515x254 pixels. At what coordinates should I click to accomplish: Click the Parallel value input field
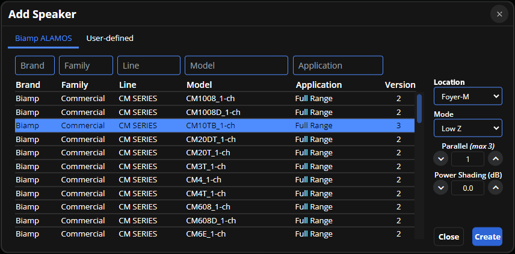[467, 159]
